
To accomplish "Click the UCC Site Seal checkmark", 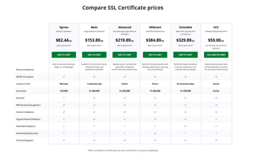I will [x=216, y=98].
